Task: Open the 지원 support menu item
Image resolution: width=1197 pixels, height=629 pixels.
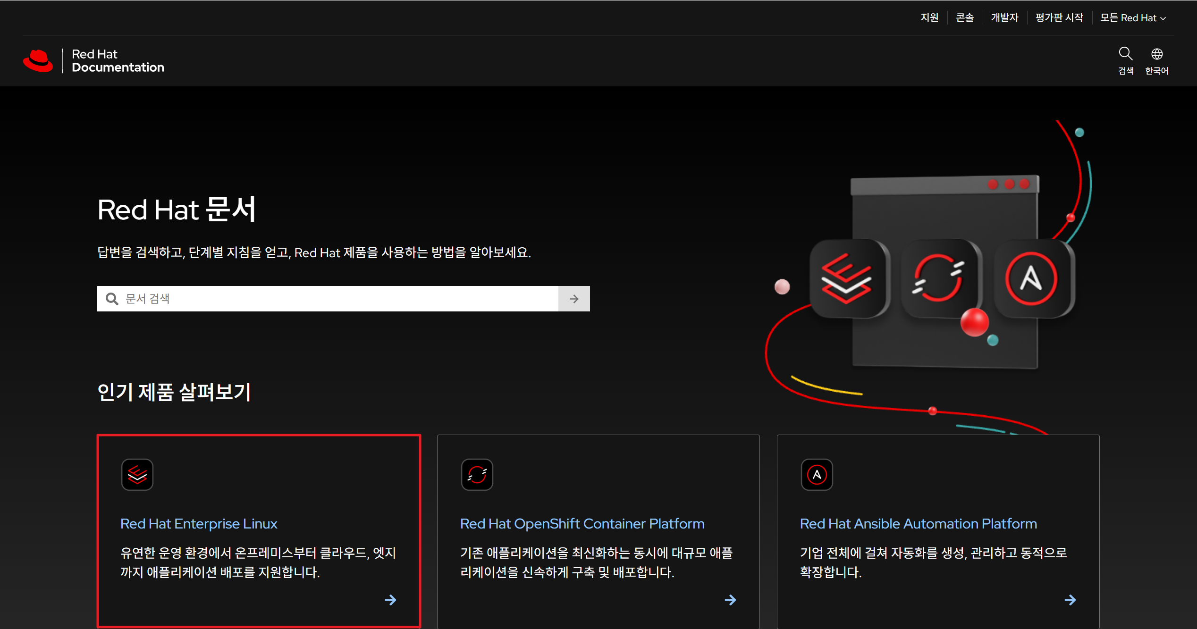Action: coord(929,18)
